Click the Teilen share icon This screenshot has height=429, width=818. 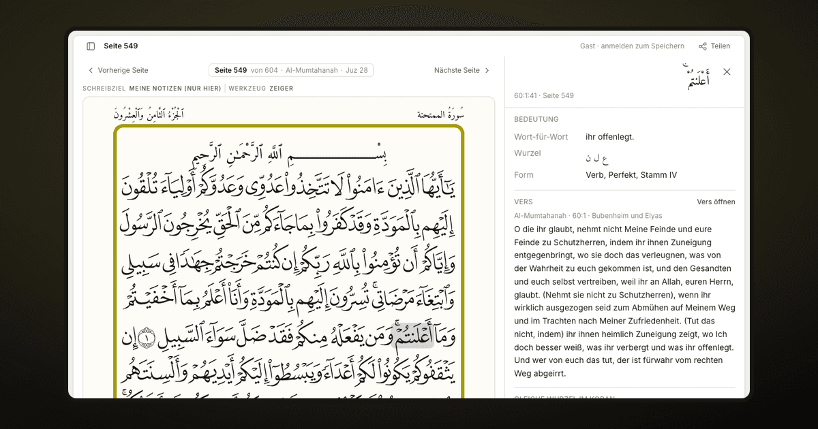(703, 46)
